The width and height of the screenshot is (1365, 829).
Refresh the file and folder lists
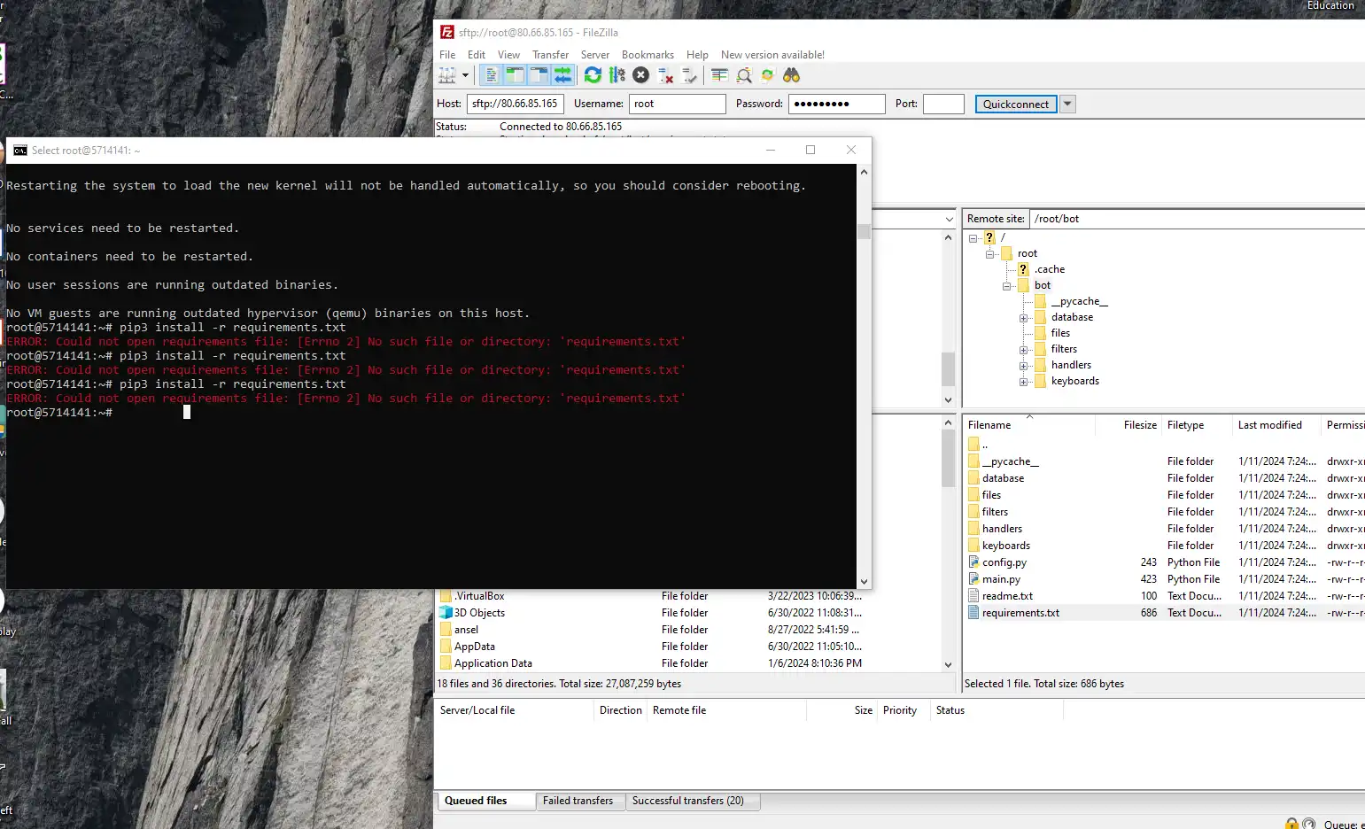(593, 76)
